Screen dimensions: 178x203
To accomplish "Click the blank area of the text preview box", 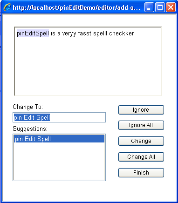I will [88, 66].
